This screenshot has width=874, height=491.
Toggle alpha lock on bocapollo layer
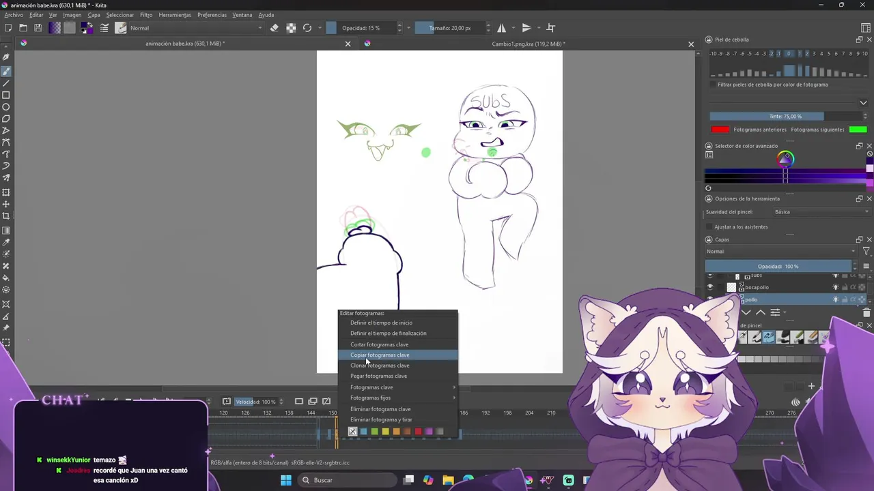[x=854, y=287]
